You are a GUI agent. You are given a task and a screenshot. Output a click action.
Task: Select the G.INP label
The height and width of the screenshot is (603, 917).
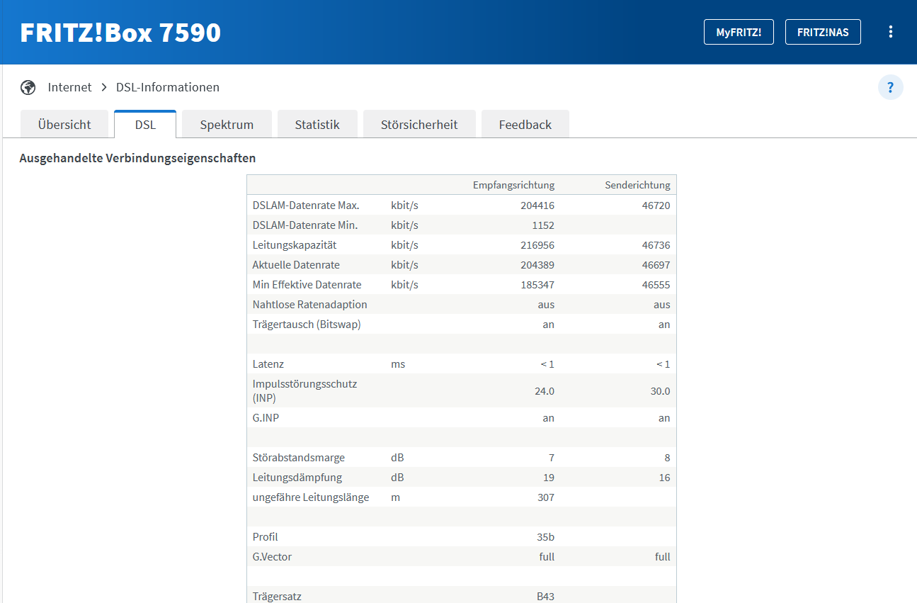pos(266,418)
